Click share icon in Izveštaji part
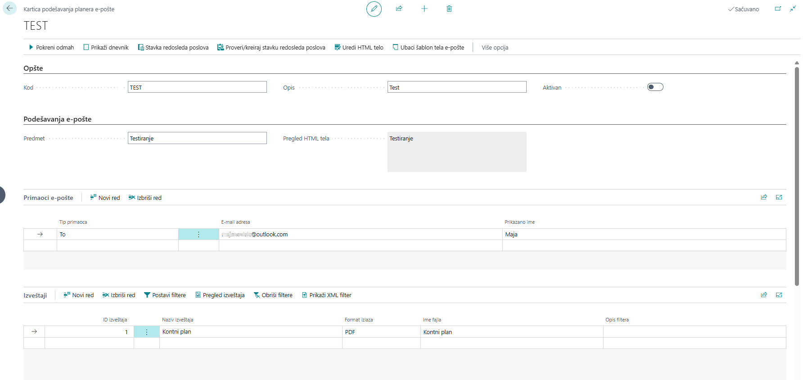Image resolution: width=803 pixels, height=380 pixels. tap(764, 295)
